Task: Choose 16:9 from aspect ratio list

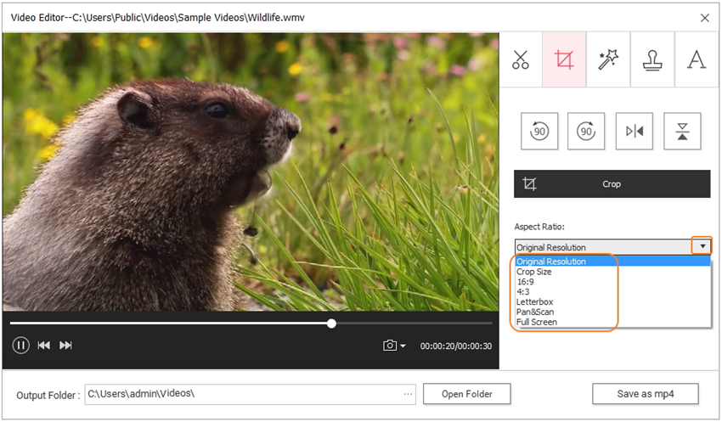Action: tap(527, 282)
